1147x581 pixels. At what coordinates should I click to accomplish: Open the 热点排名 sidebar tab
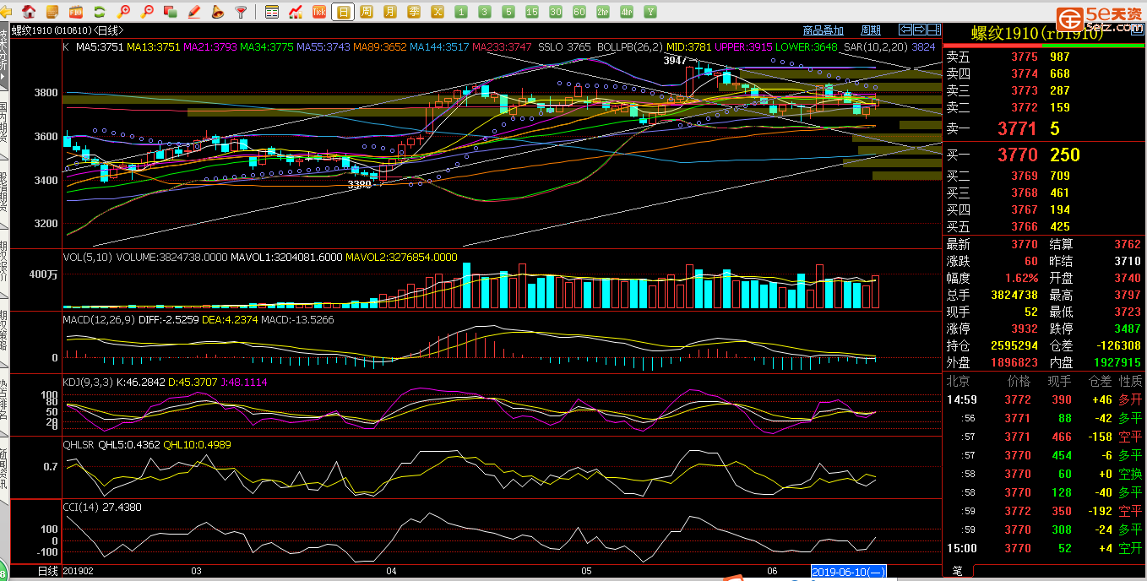[4, 402]
